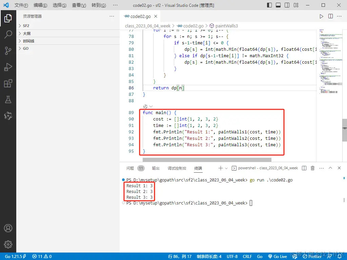Viewport: 347px width, 260px height.
Task: Switch to the 输出 output tab
Action: click(156, 168)
